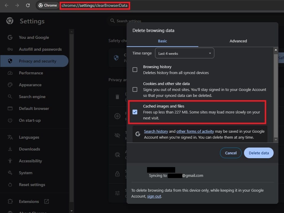Click the download arrow icon for Downloads
This screenshot has height=213, width=284.
click(x=10, y=149)
